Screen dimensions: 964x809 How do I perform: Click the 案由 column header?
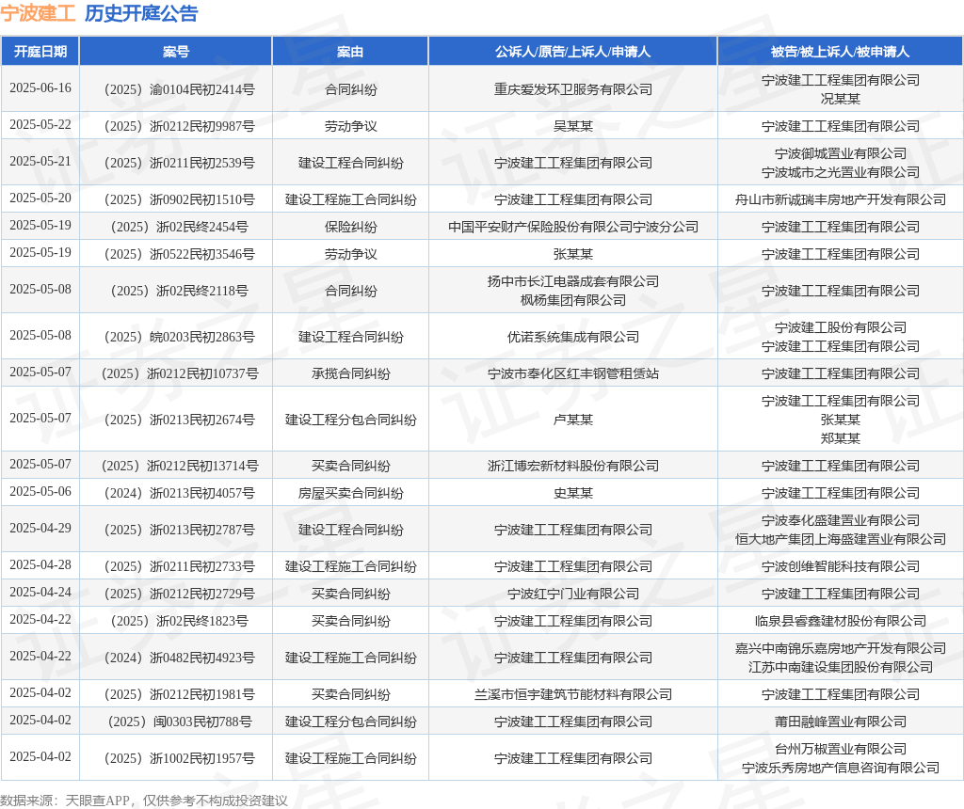point(350,52)
